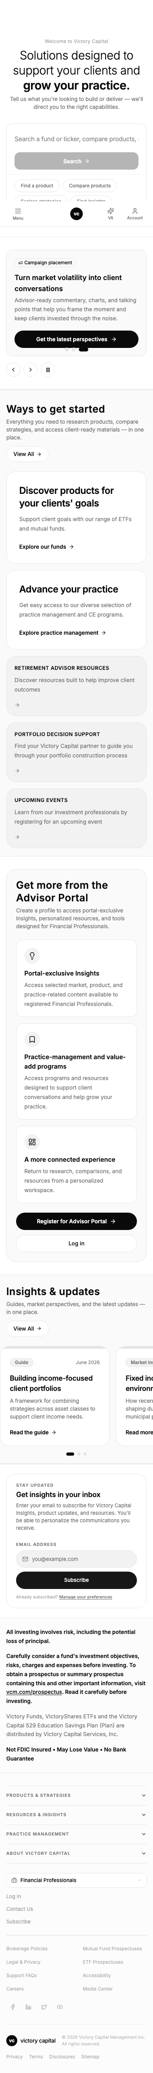Expand the Resources & Insights footer section
This screenshot has height=2073, width=153.
[x=76, y=1814]
